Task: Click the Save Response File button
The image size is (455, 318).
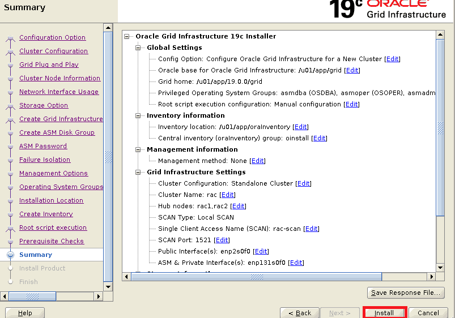Action: tap(406, 293)
